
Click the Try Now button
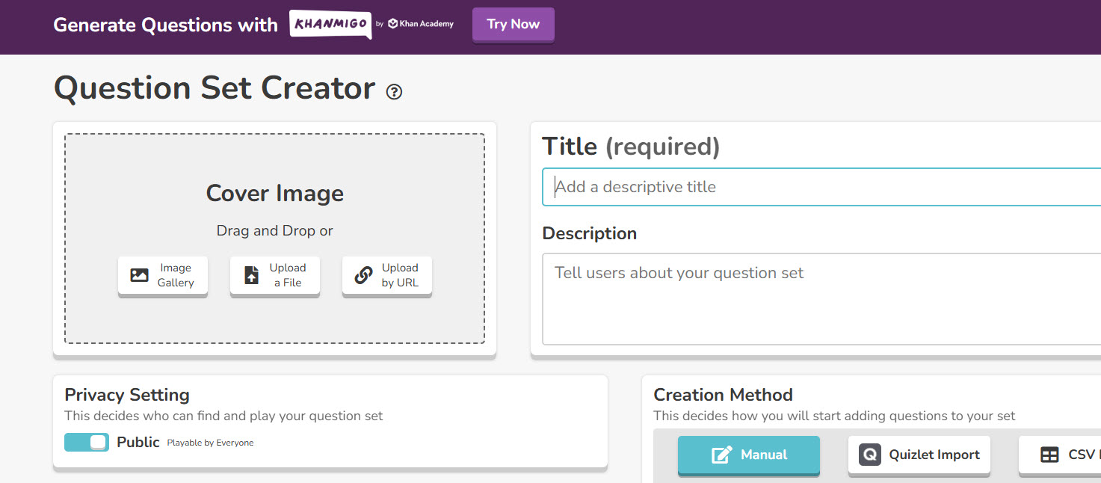pyautogui.click(x=513, y=24)
